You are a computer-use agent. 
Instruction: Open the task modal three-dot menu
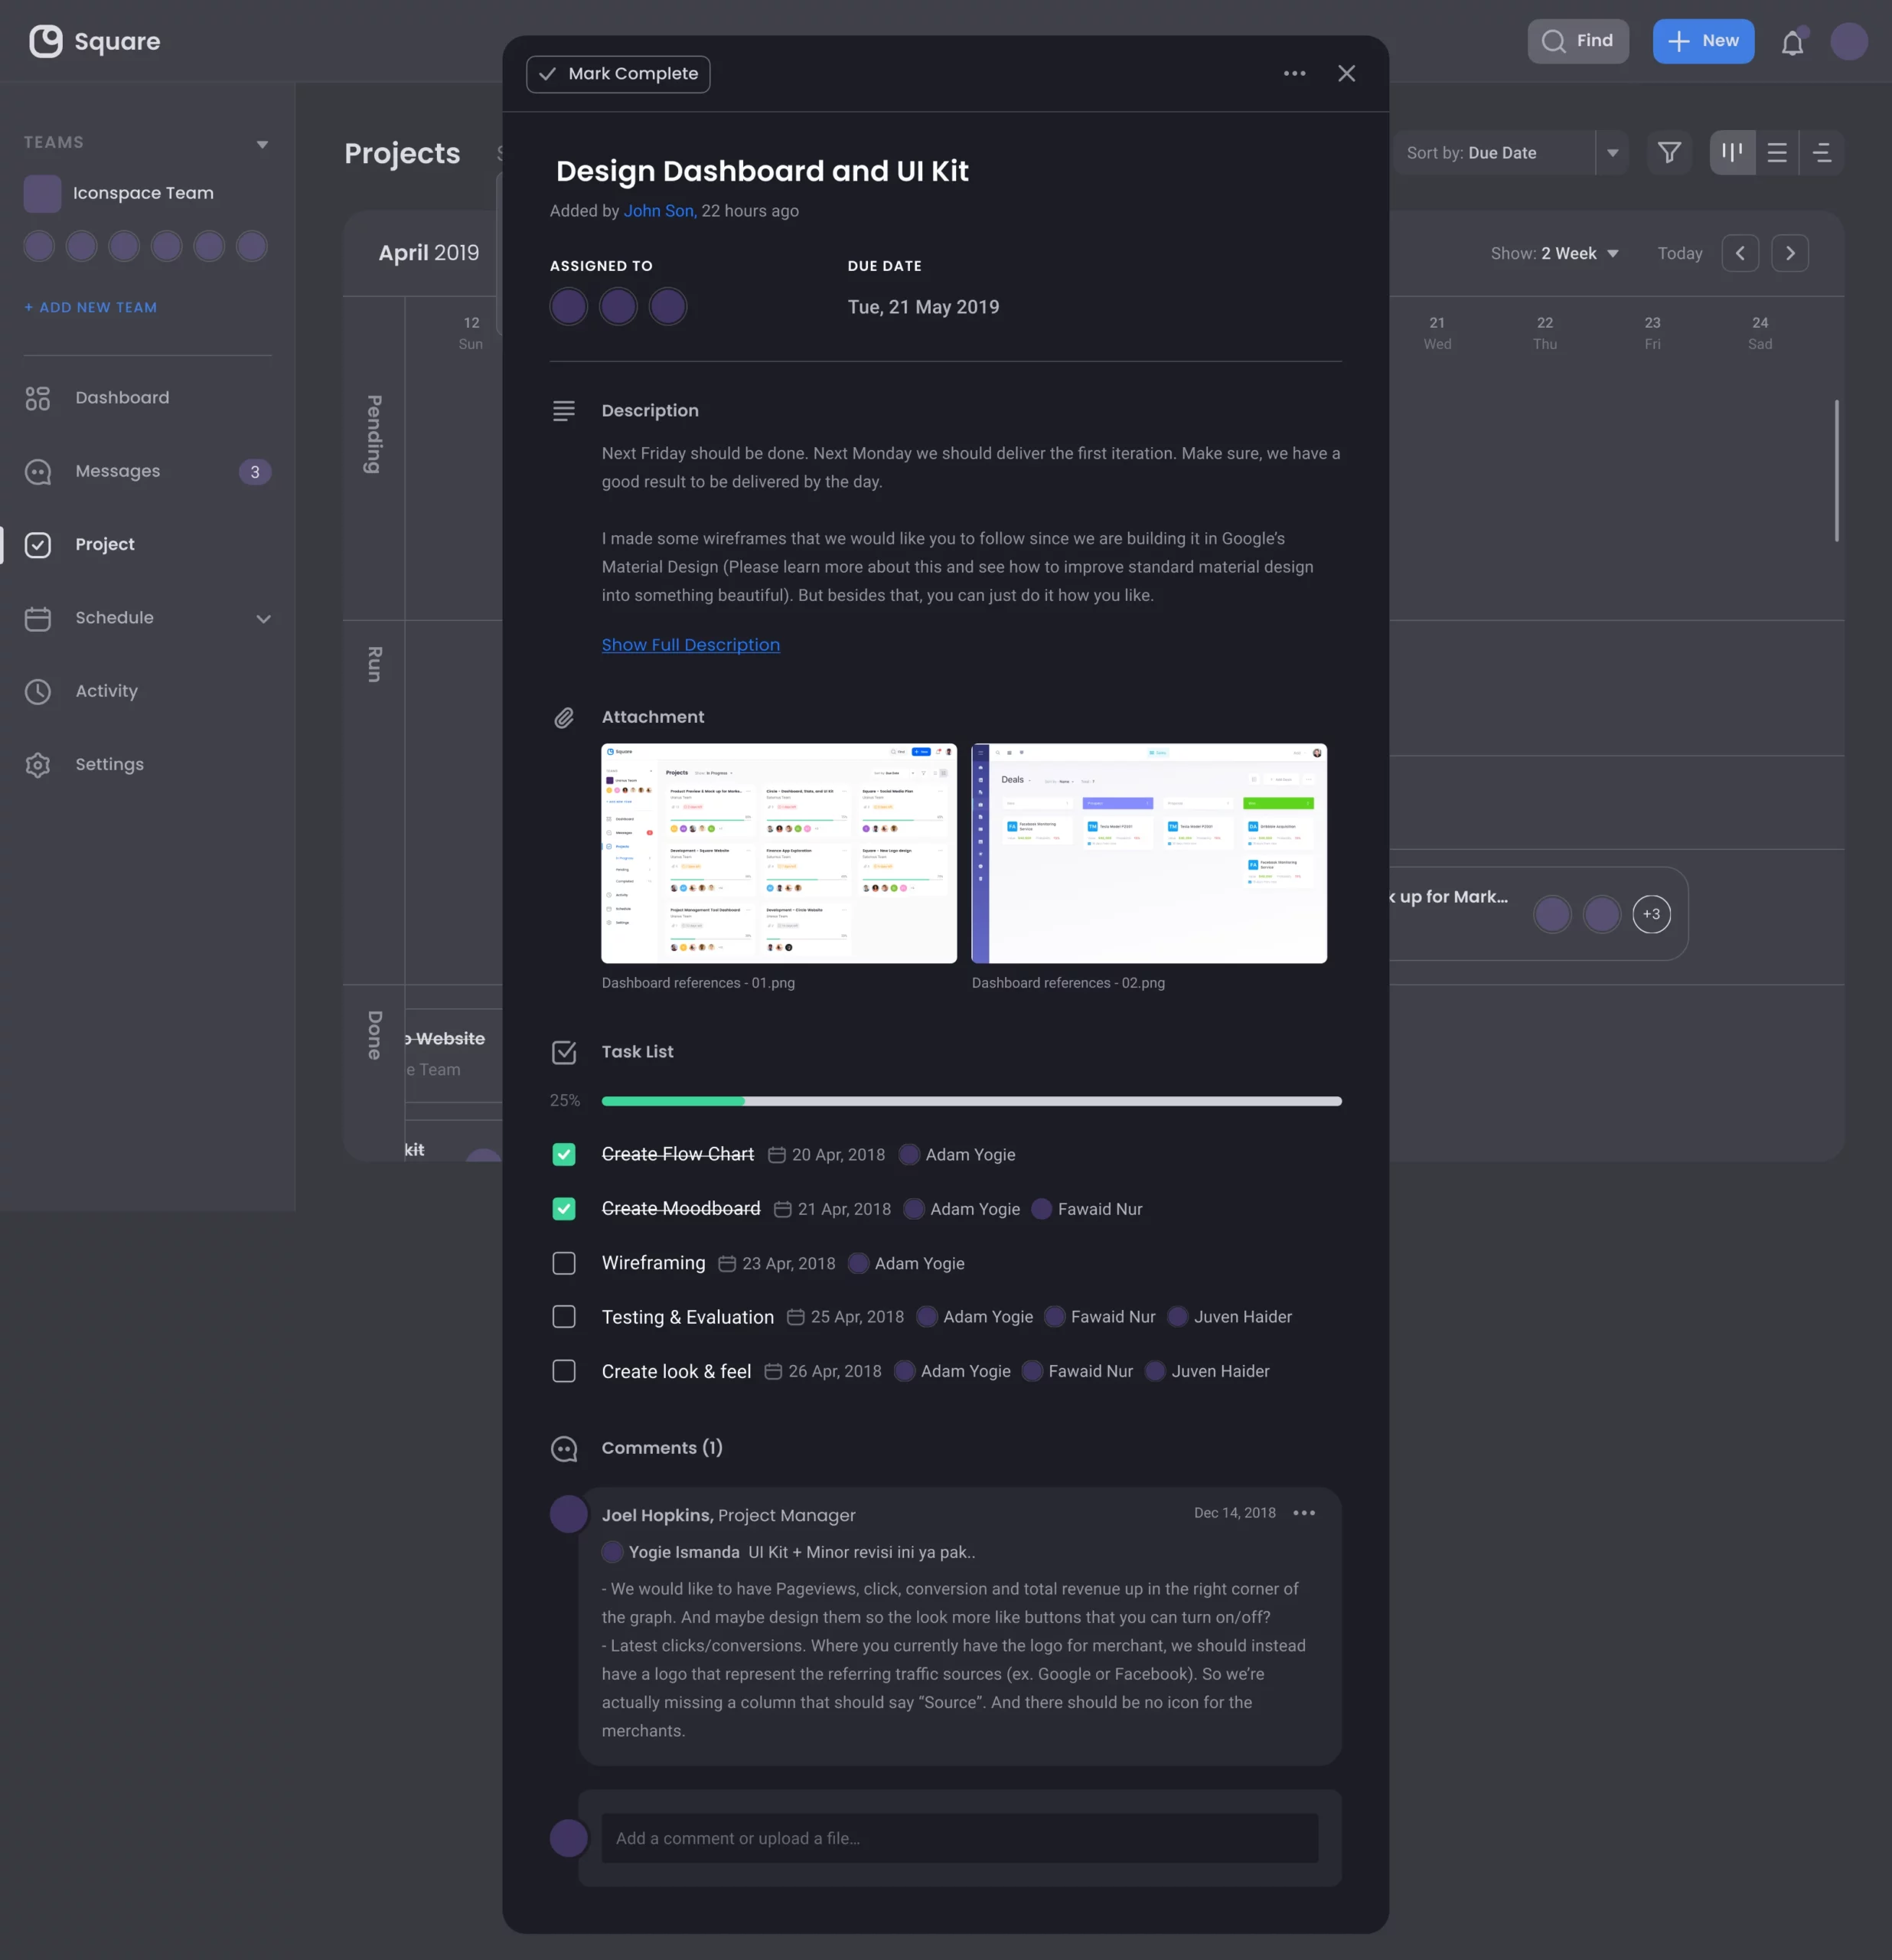(1294, 74)
